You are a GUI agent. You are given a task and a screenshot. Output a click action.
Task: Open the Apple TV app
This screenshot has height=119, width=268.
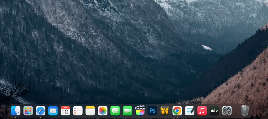pyautogui.click(x=214, y=111)
